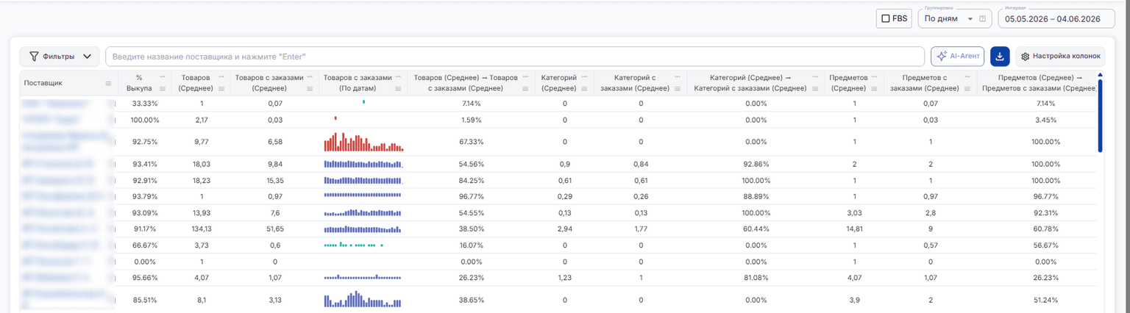Focus the supplier name search field
This screenshot has width=1130, height=313.
pyautogui.click(x=515, y=57)
